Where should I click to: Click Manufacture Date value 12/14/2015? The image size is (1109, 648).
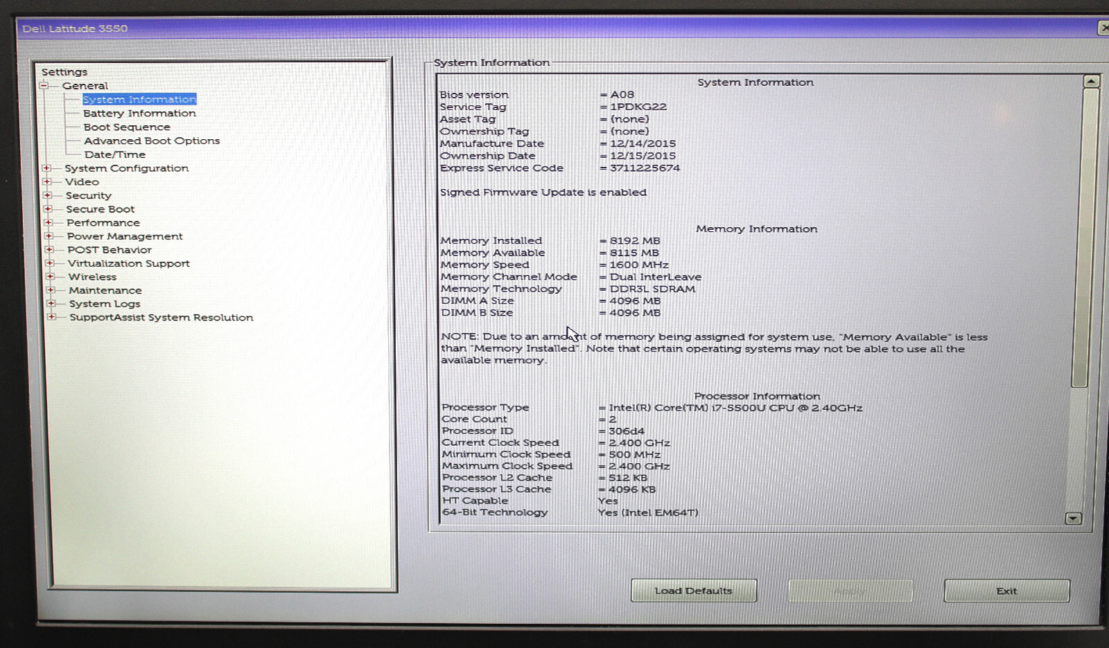tap(643, 143)
